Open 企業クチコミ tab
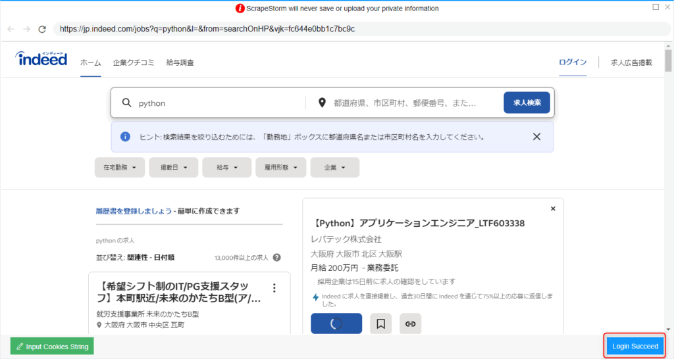This screenshot has width=674, height=359. point(134,62)
